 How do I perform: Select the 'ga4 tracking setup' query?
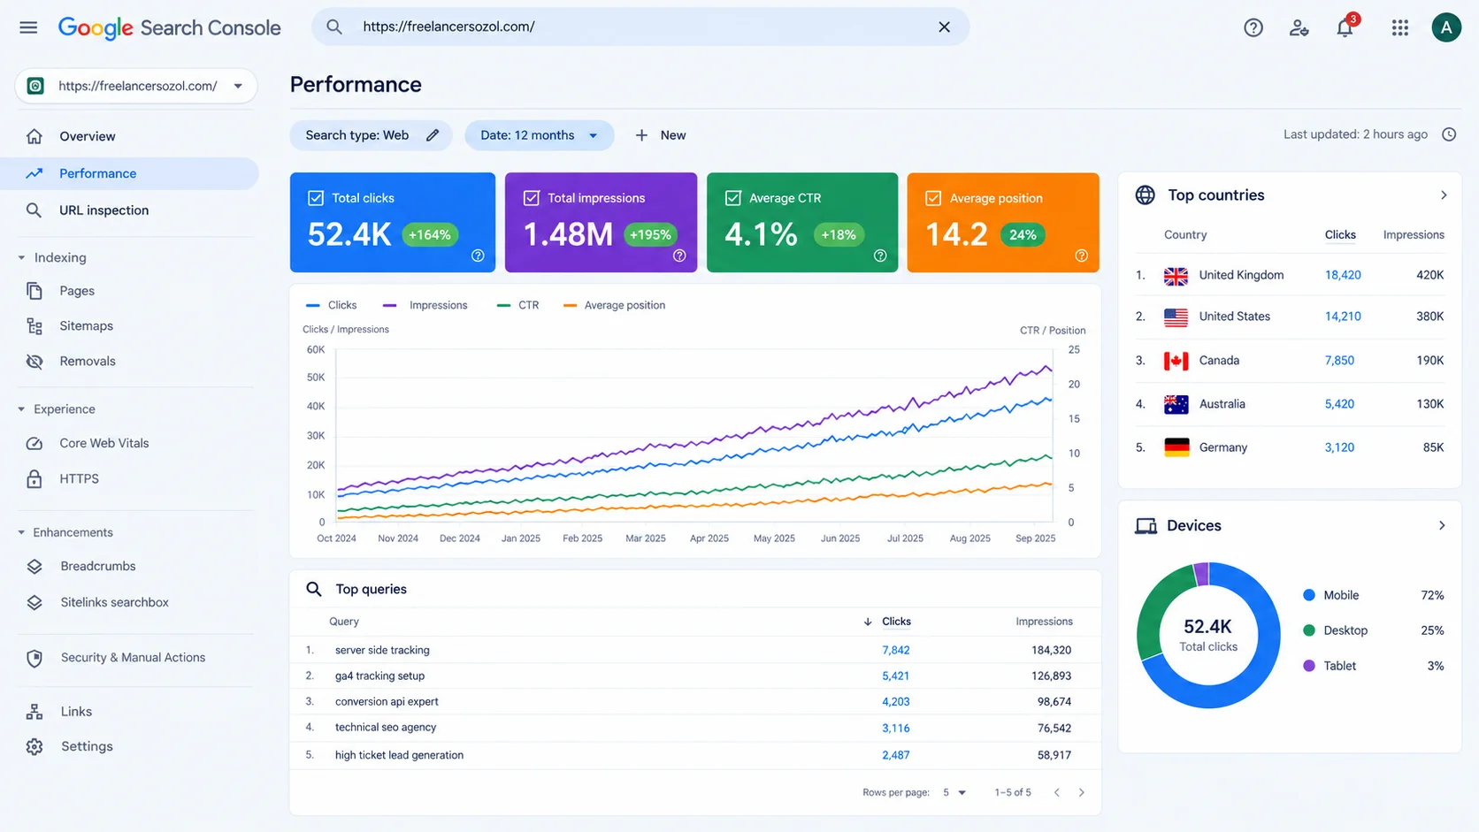(x=379, y=676)
